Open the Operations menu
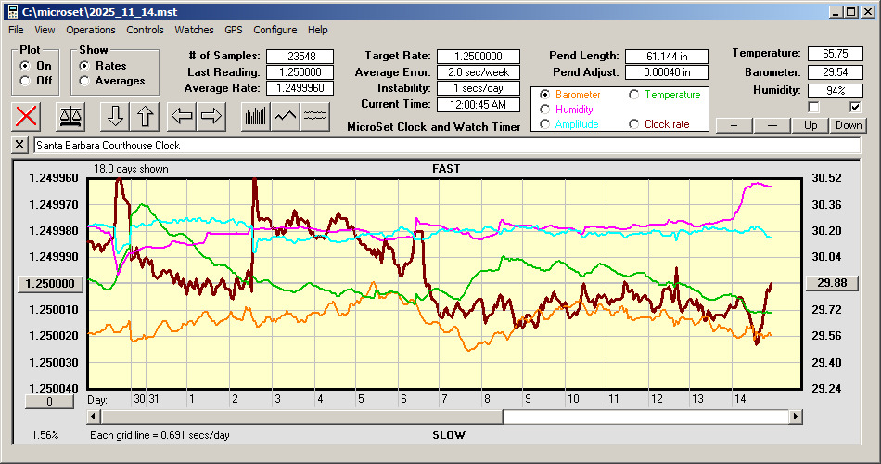Image resolution: width=881 pixels, height=464 pixels. pos(91,30)
